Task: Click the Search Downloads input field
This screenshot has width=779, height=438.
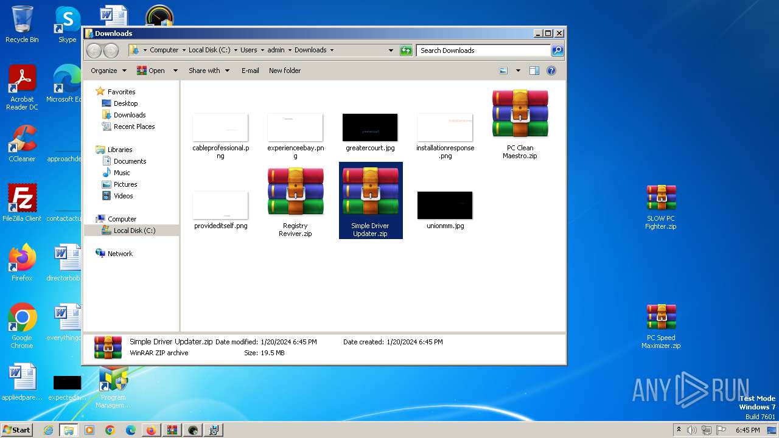Action: [x=484, y=50]
